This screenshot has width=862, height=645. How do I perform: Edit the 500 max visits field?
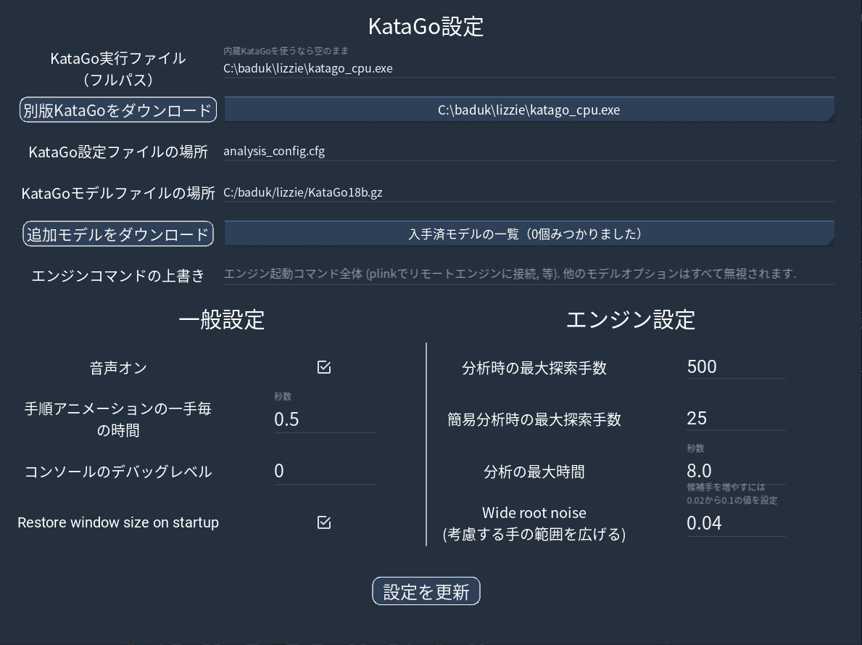[735, 366]
